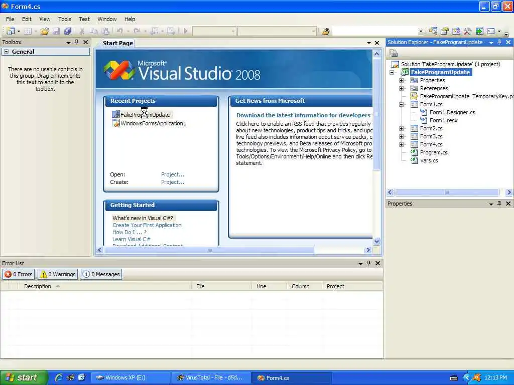Click the Start Page horizontal scrollbar right arrow
Image resolution: width=514 pixels, height=385 pixels.
(368, 250)
